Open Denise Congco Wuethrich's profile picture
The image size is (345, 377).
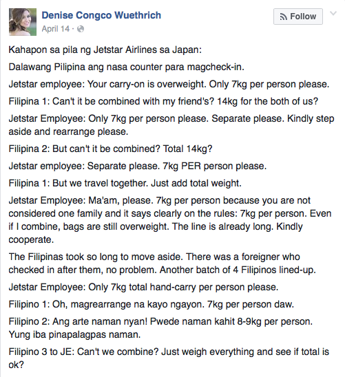point(23,22)
